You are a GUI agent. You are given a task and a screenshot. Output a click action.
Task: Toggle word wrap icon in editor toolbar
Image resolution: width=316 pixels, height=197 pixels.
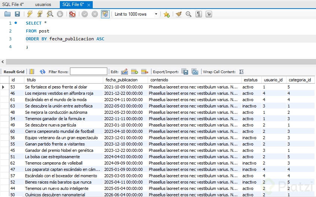209,14
